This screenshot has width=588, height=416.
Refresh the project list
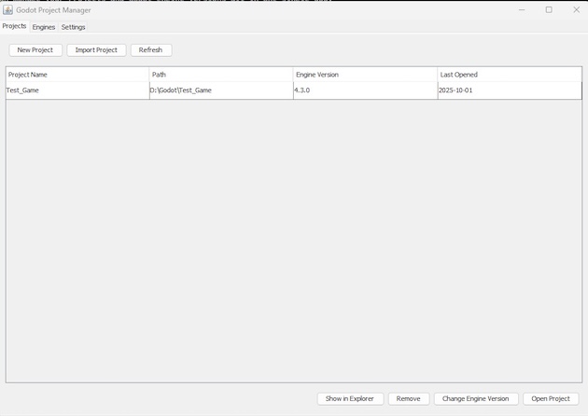coord(151,49)
